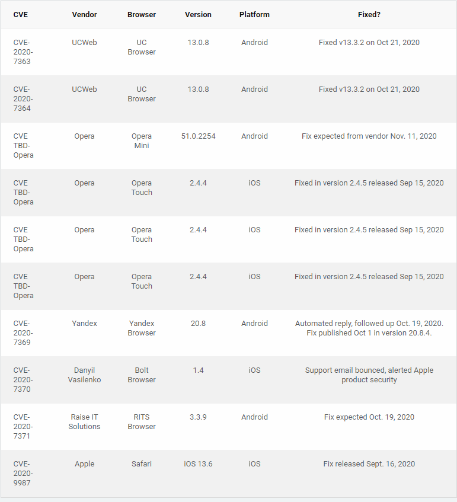The image size is (457, 502).
Task: Click the Fixed? column header
Action: pyautogui.click(x=369, y=15)
